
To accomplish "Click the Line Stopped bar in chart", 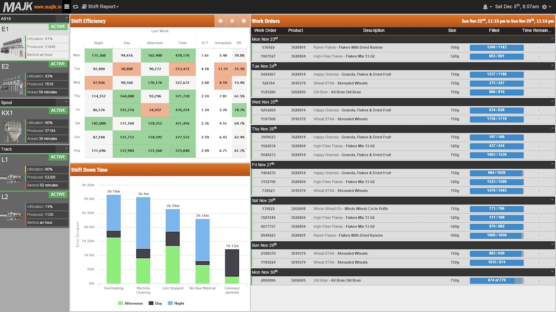I will tap(173, 246).
